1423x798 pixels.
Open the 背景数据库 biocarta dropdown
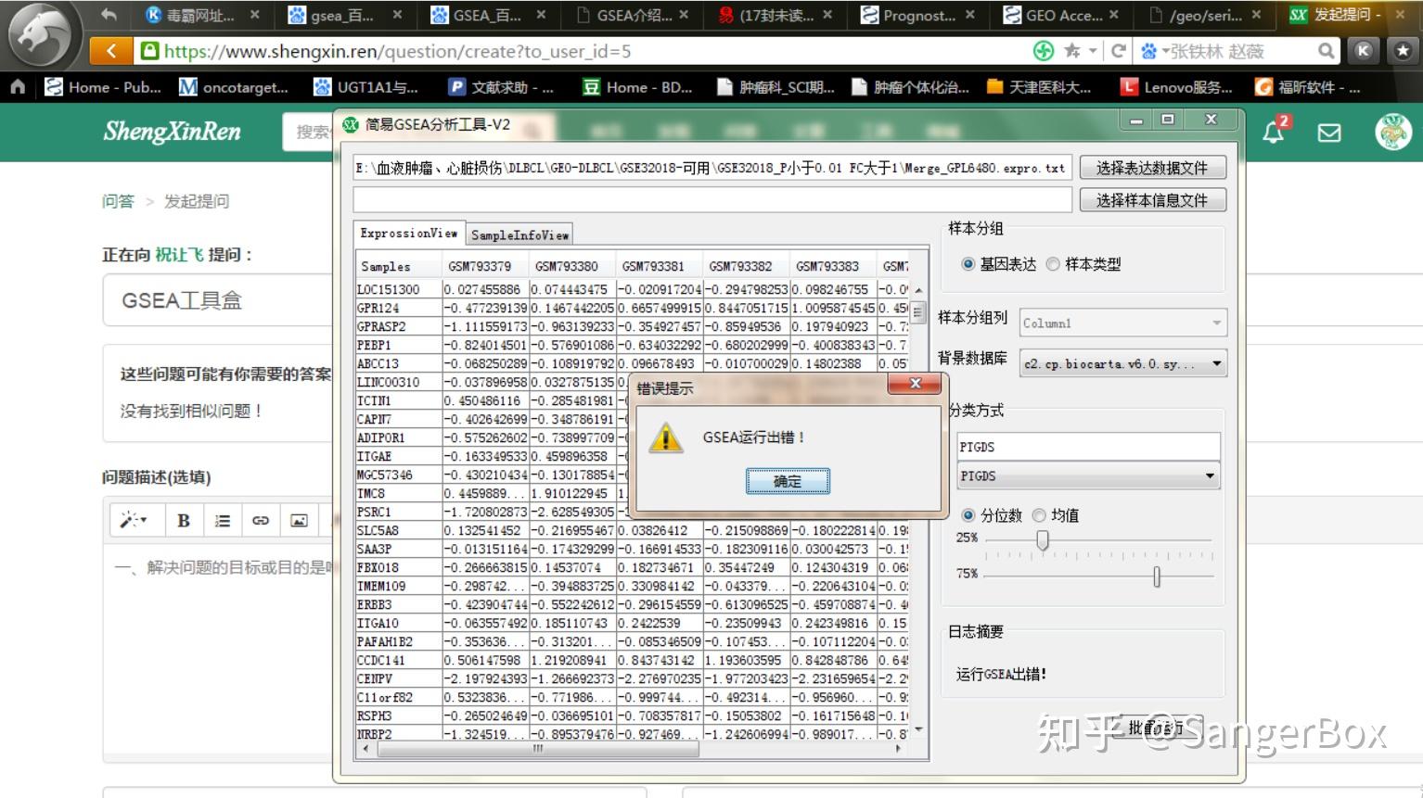click(1214, 363)
